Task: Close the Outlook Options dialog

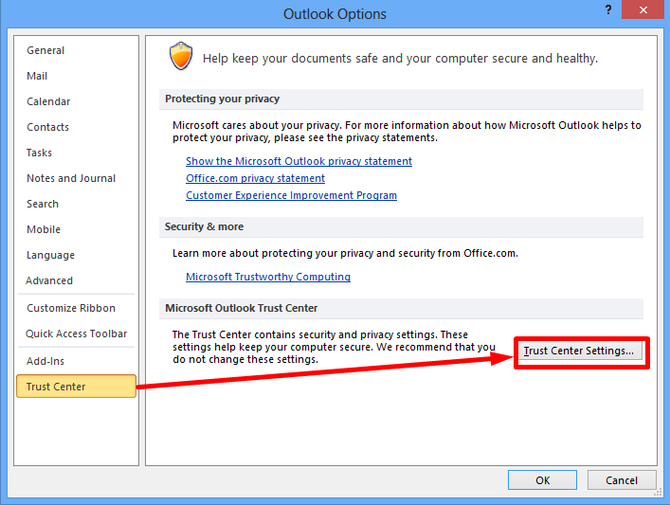Action: click(643, 9)
